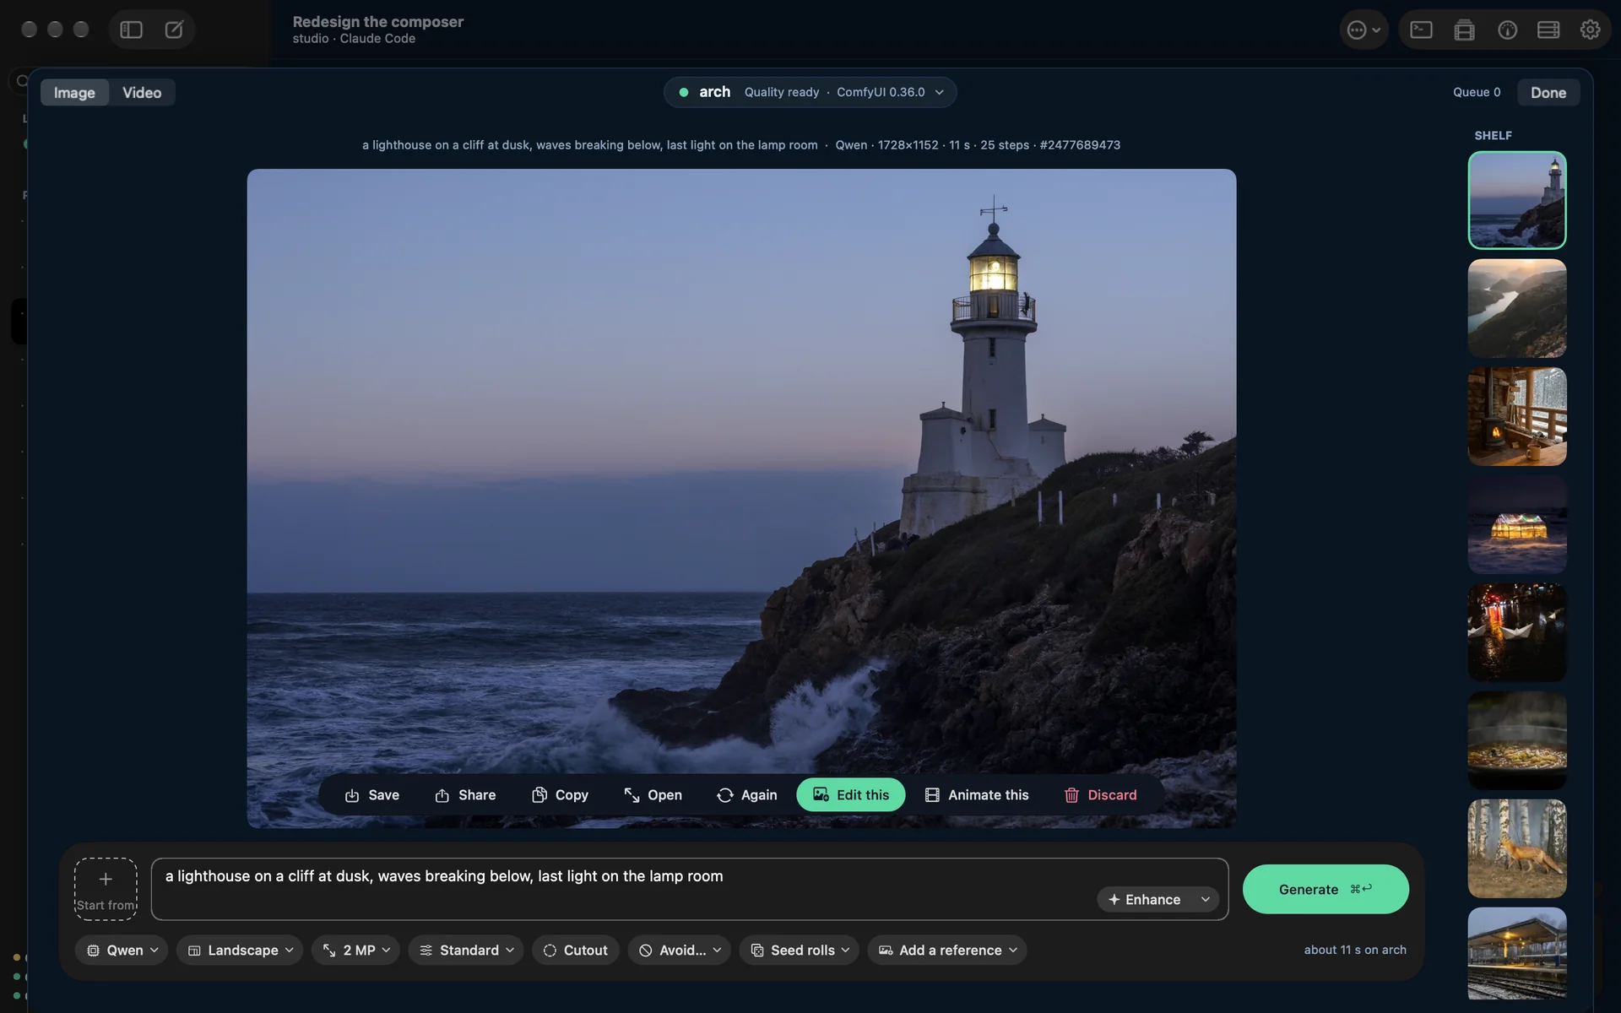Viewport: 1621px width, 1013px height.
Task: Click the new compose pencil icon
Action: pos(174,30)
